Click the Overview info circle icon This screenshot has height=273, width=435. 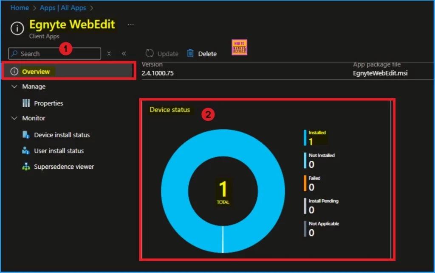coord(14,72)
